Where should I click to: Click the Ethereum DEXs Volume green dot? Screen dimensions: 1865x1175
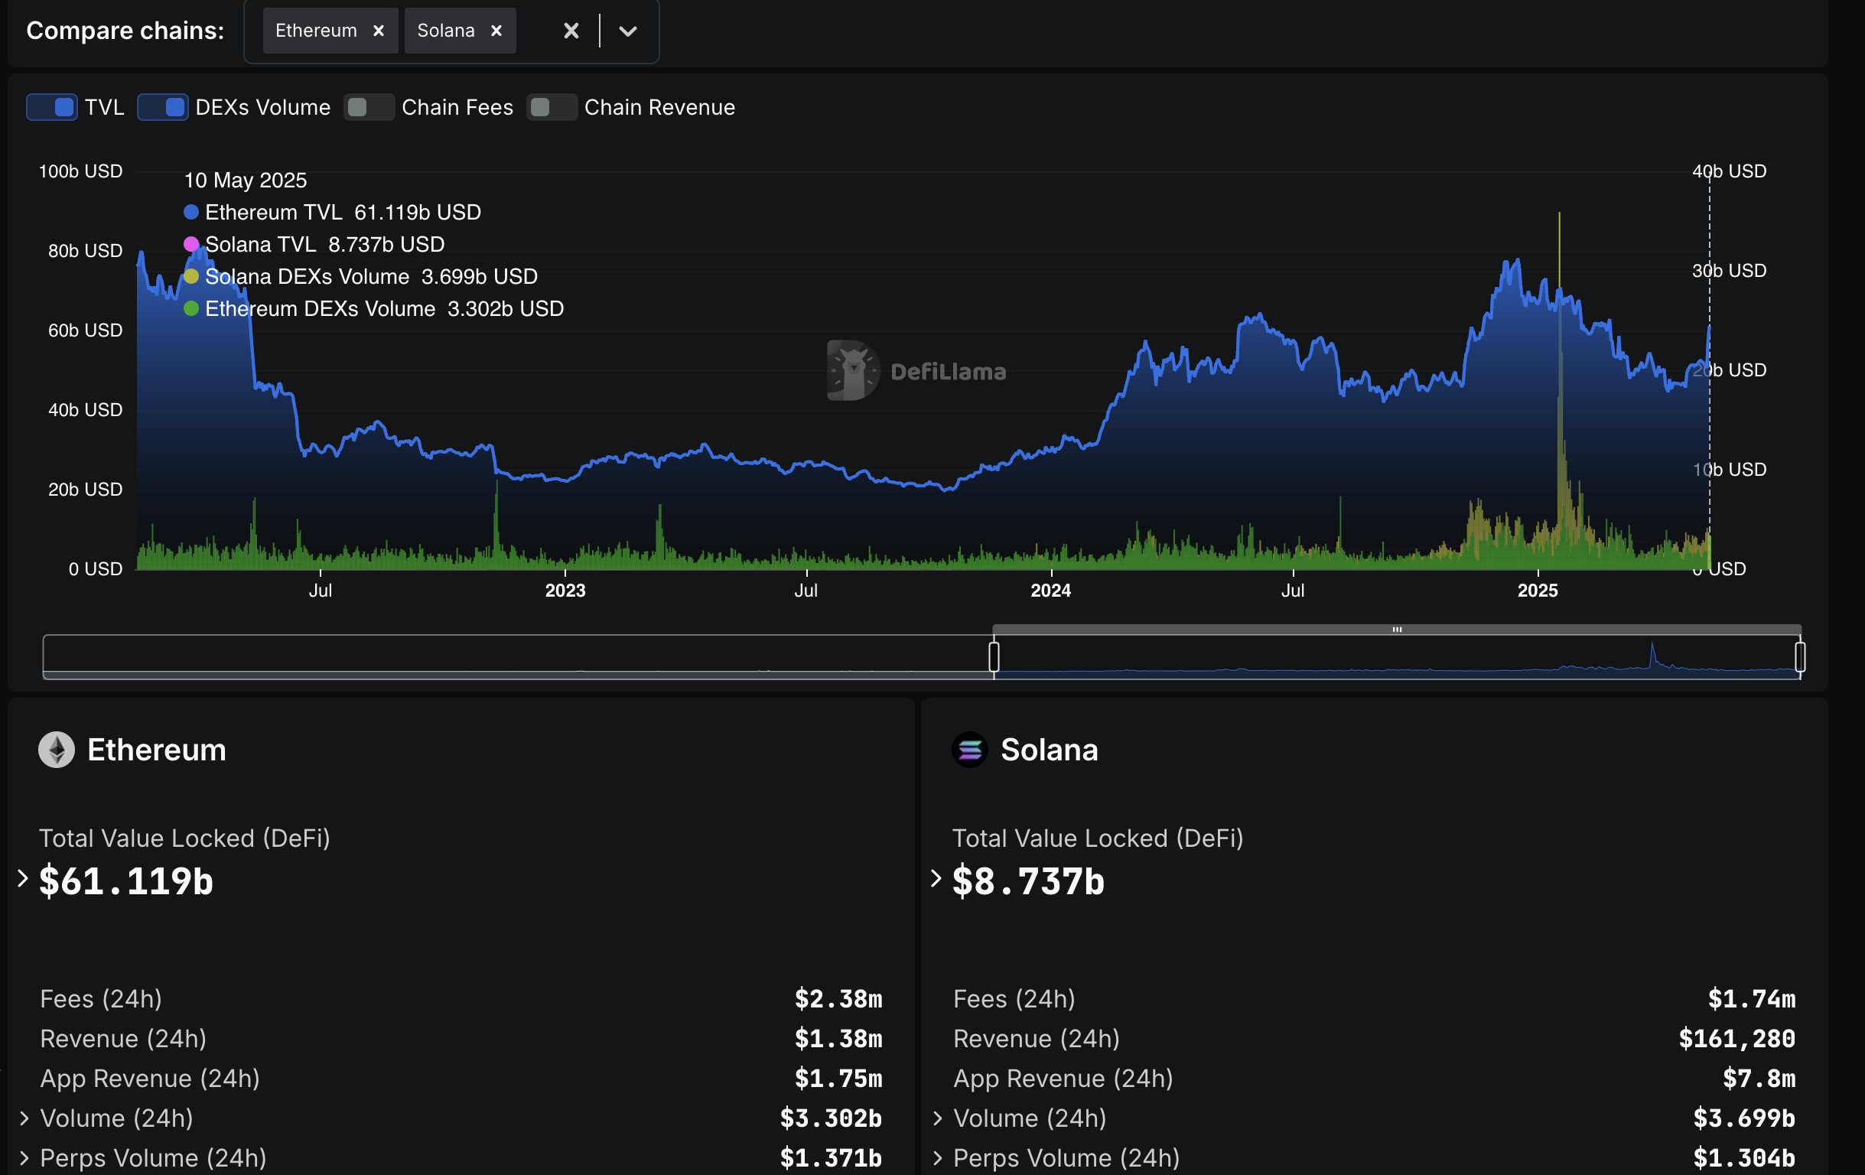click(191, 308)
